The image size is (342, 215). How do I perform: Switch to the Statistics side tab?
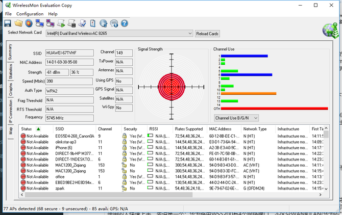[x=10, y=71]
